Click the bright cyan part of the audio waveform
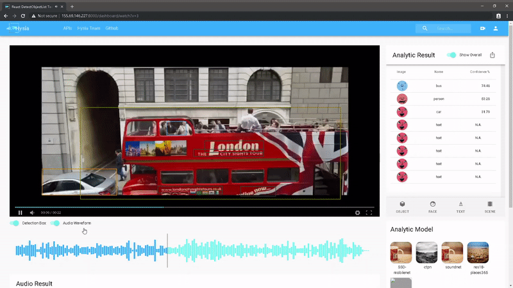This screenshot has width=513, height=288. [x=268, y=250]
